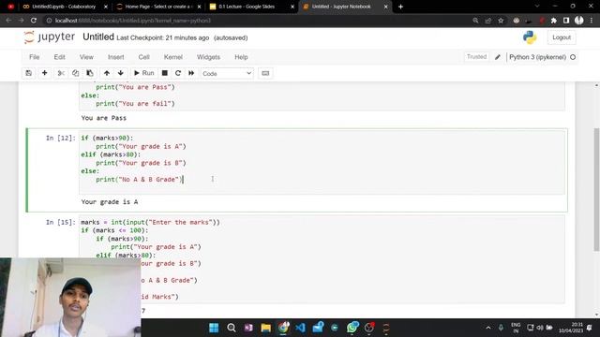600x337 pixels.
Task: Interrupt the kernel with the stop icon
Action: [165, 73]
